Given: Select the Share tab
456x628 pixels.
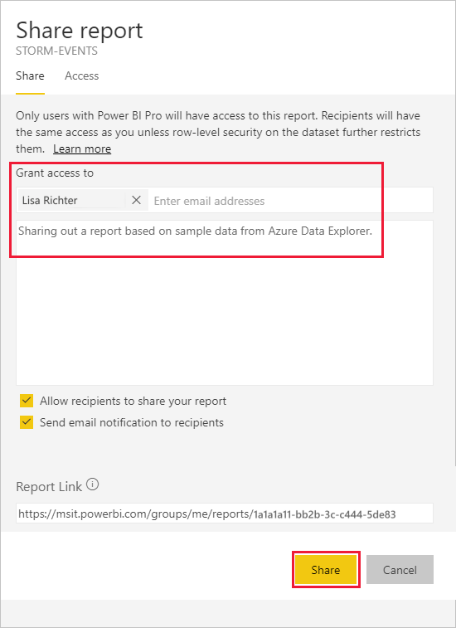Looking at the screenshot, I should click(30, 75).
